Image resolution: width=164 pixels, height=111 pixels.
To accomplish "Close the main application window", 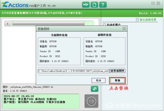I will (x=158, y=3).
